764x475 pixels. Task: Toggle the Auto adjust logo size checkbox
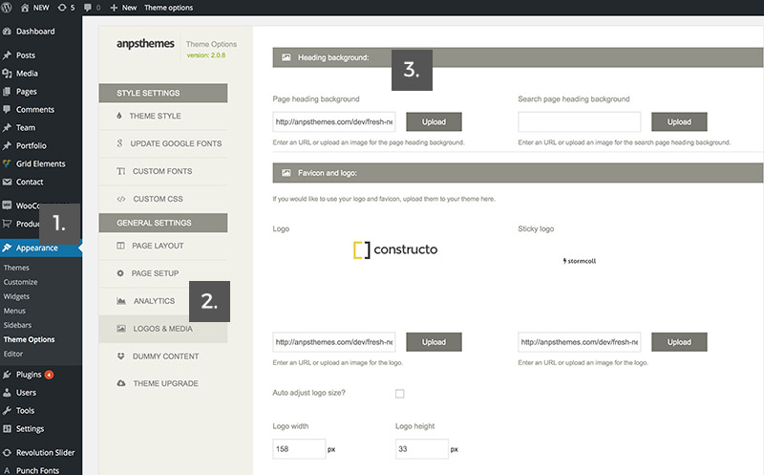[399, 393]
